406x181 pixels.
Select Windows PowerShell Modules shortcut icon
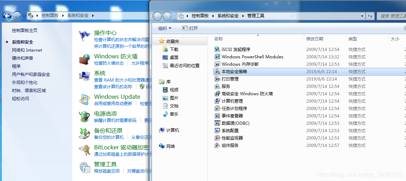pos(217,57)
